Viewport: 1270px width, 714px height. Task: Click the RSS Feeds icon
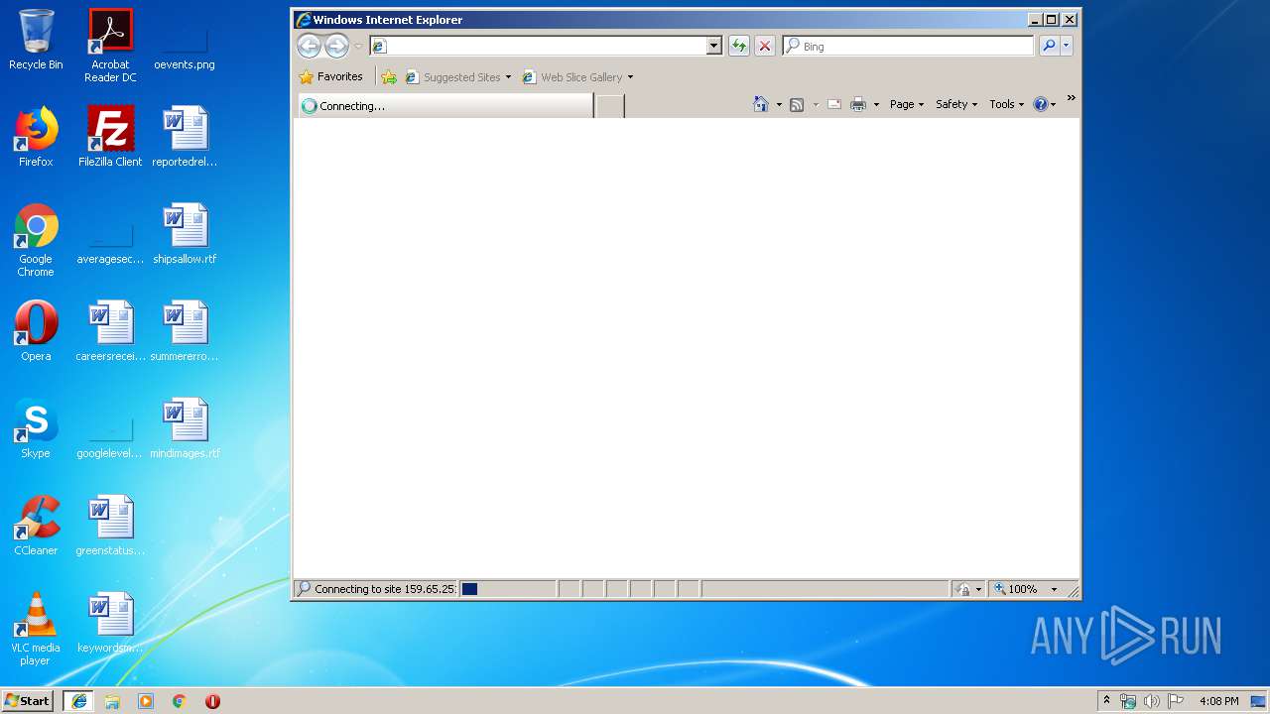tap(796, 104)
